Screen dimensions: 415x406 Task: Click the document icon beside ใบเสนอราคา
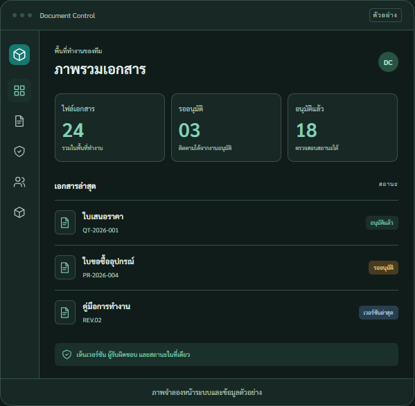[65, 223]
